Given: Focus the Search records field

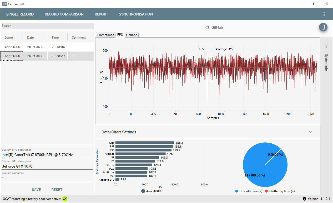Looking at the screenshot, I should pos(48,26).
